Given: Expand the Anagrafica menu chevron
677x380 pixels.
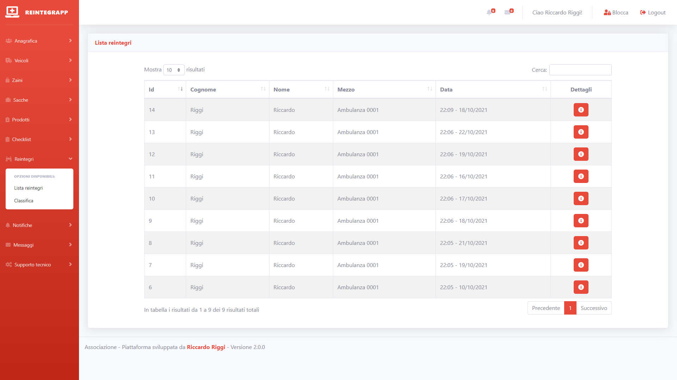Looking at the screenshot, I should [71, 41].
